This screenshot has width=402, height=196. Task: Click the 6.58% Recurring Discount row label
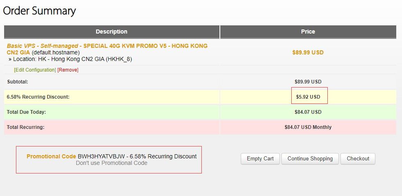pyautogui.click(x=38, y=97)
